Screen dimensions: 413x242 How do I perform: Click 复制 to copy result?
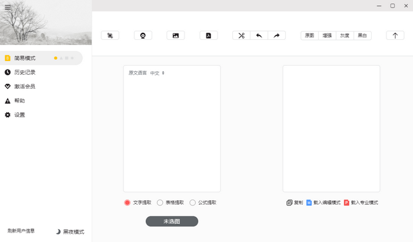click(294, 203)
